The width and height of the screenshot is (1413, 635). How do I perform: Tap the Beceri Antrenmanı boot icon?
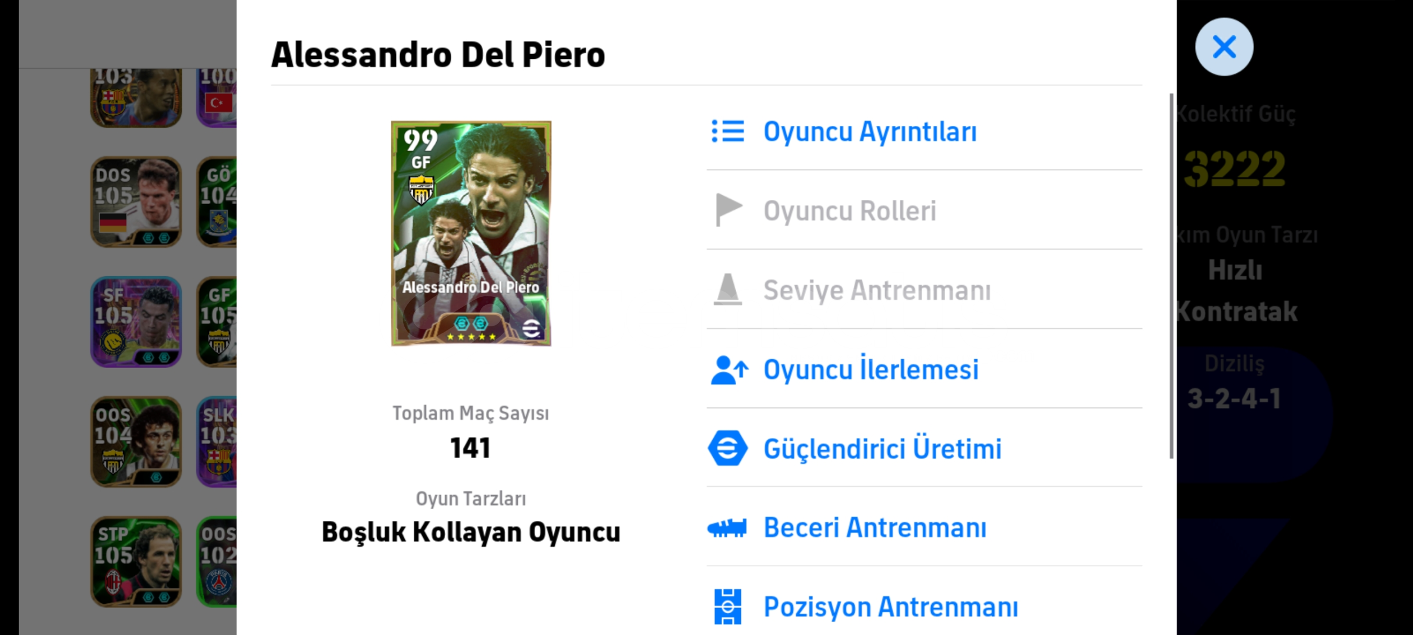tap(727, 527)
